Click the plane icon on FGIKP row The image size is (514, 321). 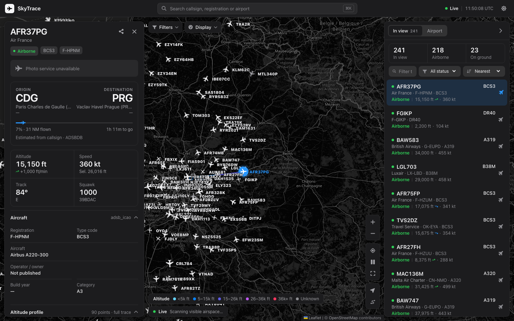(501, 119)
